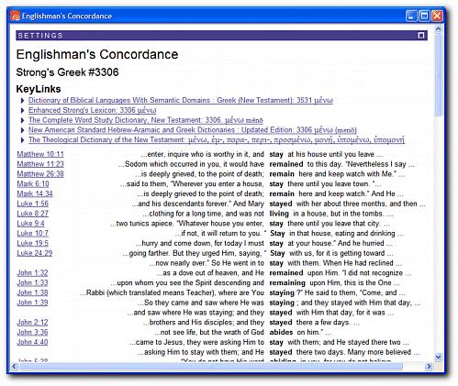Open New American Standard Hebrew-Aramaic and Greek Dictionaries link

193,130
